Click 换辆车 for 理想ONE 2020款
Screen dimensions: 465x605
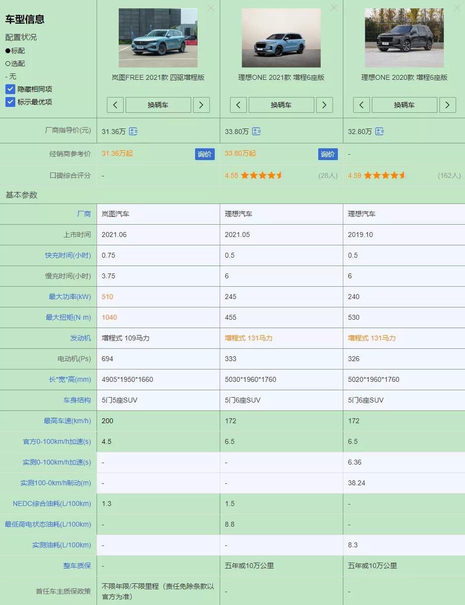pos(404,105)
